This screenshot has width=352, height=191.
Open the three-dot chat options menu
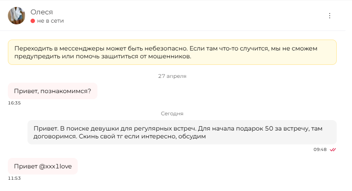click(x=330, y=16)
